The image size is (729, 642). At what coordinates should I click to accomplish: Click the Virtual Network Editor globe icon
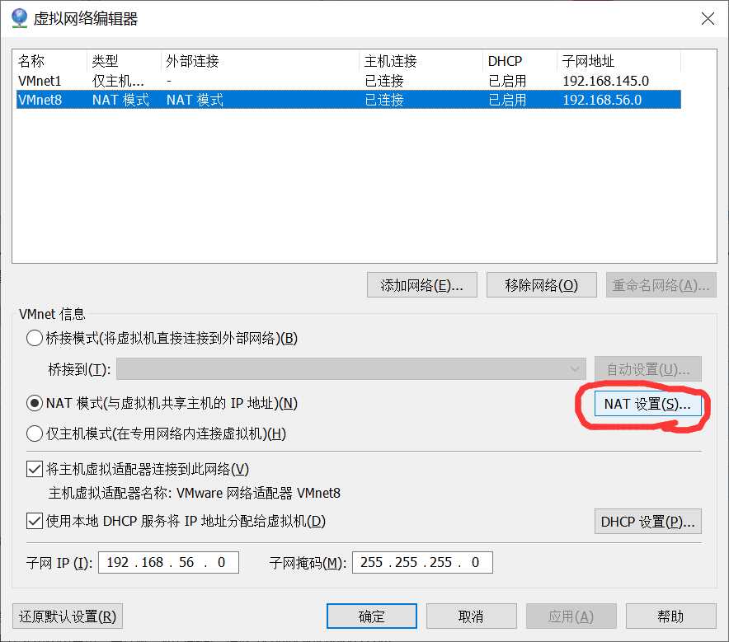coord(20,18)
